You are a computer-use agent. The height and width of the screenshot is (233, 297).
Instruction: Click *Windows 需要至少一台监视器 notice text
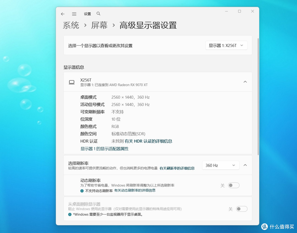click(108, 214)
